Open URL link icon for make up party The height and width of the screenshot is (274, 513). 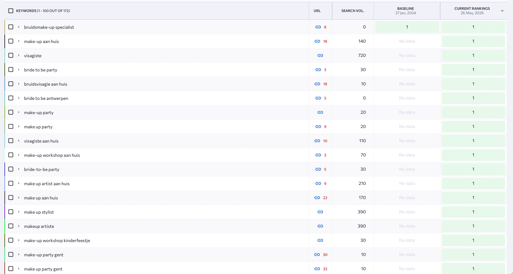click(x=318, y=127)
